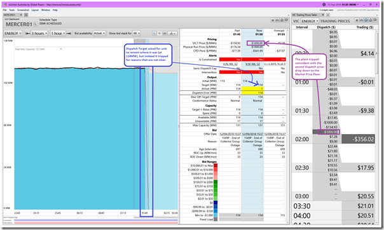Viewport: 384px width, 230px height.
Task: Click the star icon in Trading Prices panel
Action: [x=357, y=20]
